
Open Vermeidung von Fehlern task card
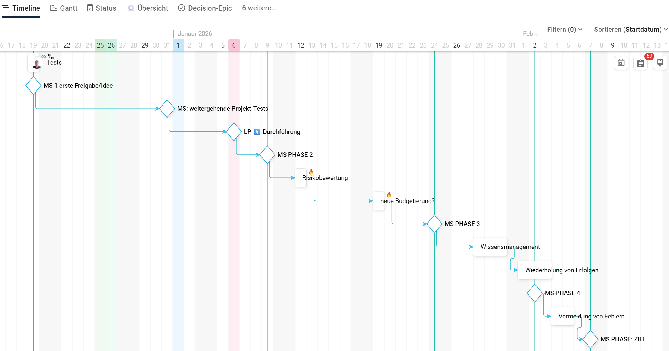pos(562,316)
